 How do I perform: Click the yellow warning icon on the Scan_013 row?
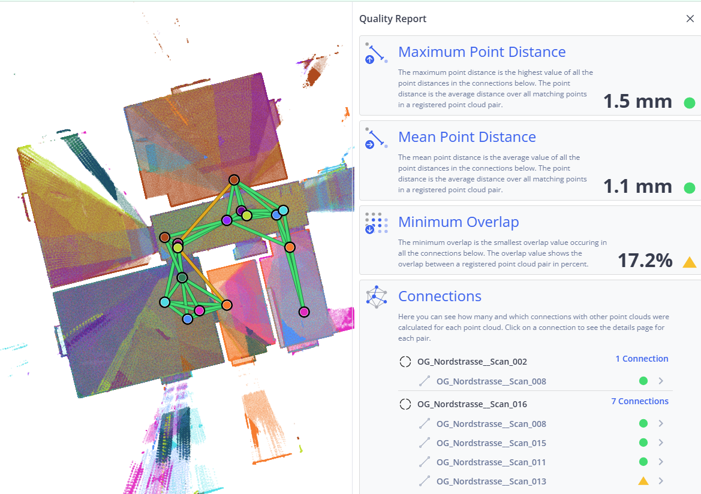[643, 481]
